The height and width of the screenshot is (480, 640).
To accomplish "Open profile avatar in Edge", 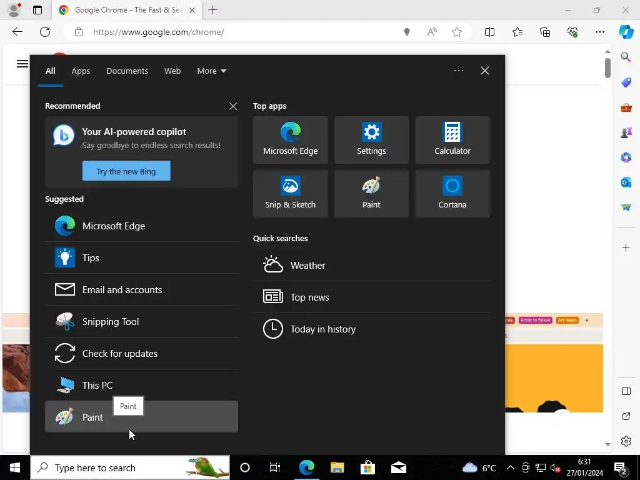I will pyautogui.click(x=14, y=10).
